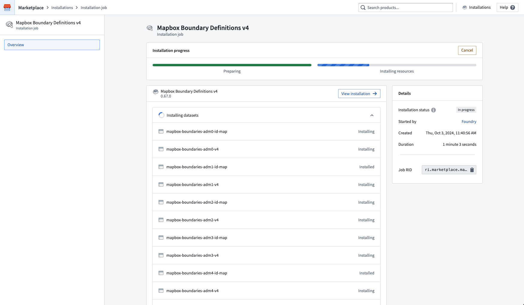Screen dimensions: 524x305
Task: Collapse the Installing datasets section
Action: [372, 115]
